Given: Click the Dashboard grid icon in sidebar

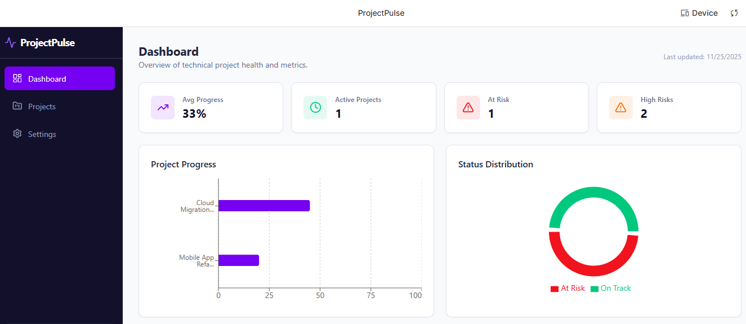Looking at the screenshot, I should coord(17,78).
